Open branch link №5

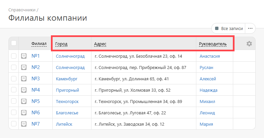click(x=36, y=101)
